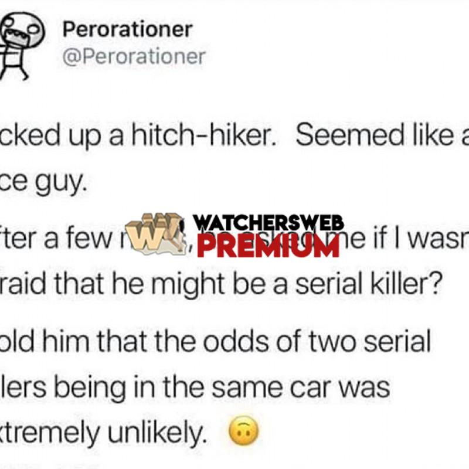Click the phrase 'same car was'
Screen dimensions: 469x469
pos(300,388)
